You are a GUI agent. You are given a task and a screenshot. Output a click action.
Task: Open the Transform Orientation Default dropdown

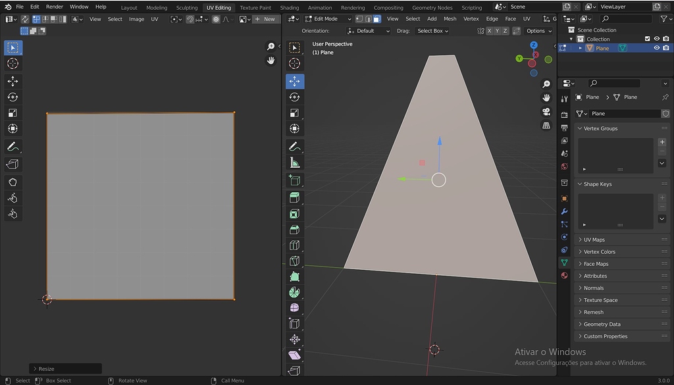pos(367,30)
